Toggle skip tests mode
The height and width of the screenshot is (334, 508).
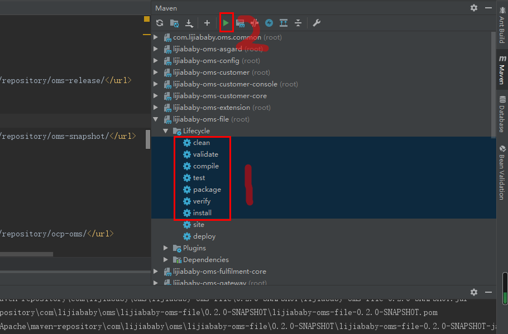255,23
